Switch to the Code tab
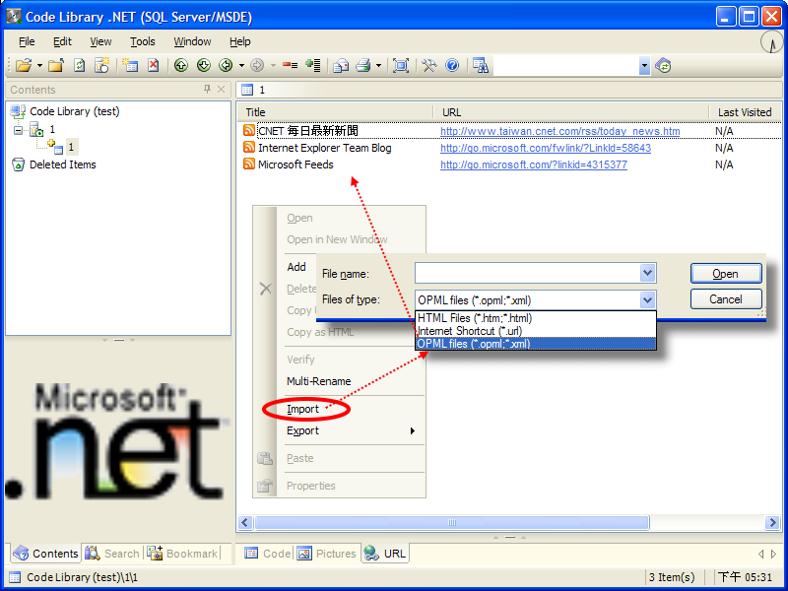This screenshot has height=591, width=788. tap(268, 554)
